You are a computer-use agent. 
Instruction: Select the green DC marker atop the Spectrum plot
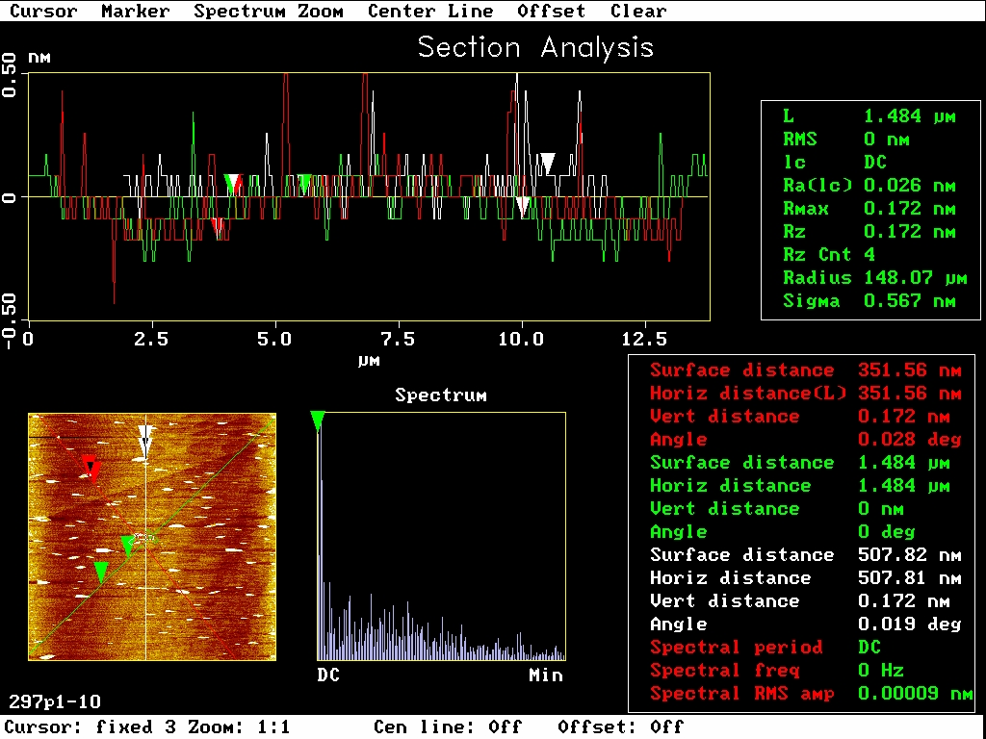(318, 421)
